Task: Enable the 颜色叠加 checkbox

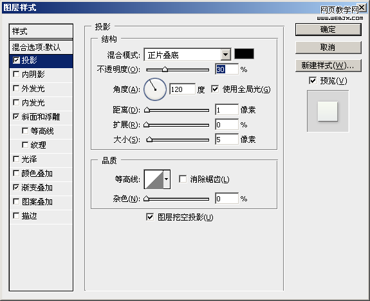Action: [16, 174]
